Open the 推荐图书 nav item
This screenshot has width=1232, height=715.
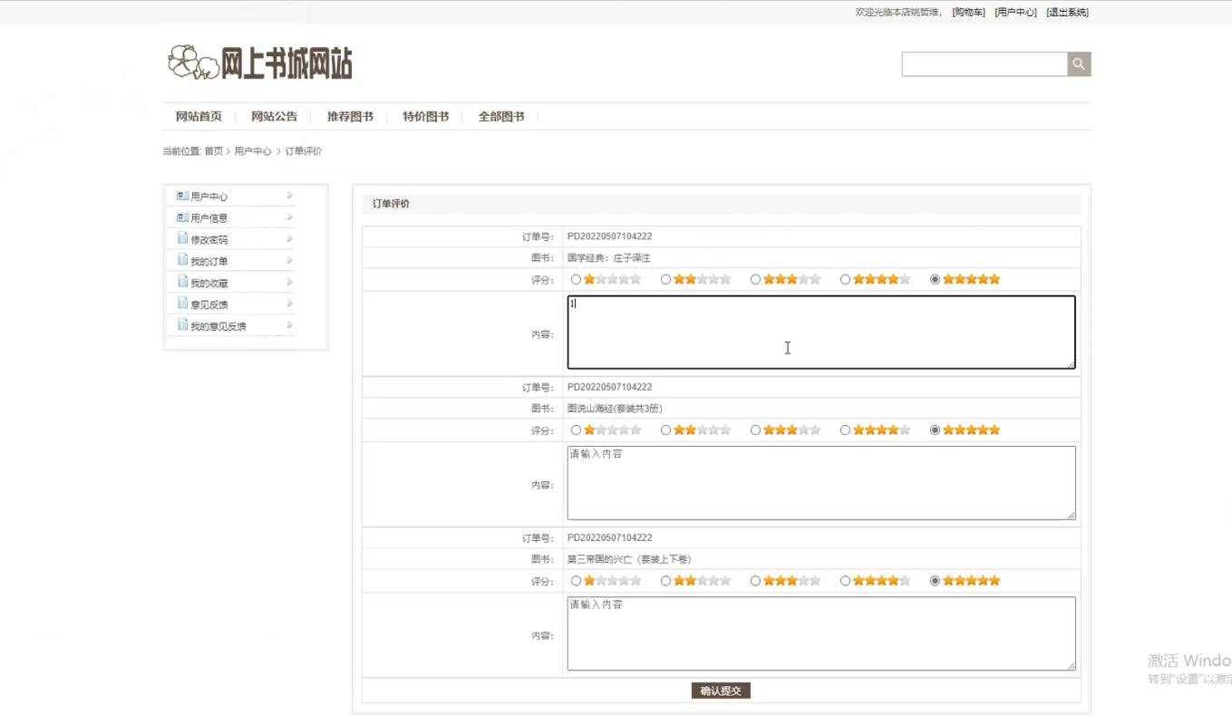(x=350, y=117)
